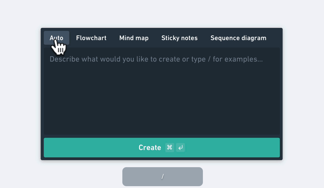The width and height of the screenshot is (324, 188).
Task: Click the Command key icon in Create button
Action: pos(169,147)
